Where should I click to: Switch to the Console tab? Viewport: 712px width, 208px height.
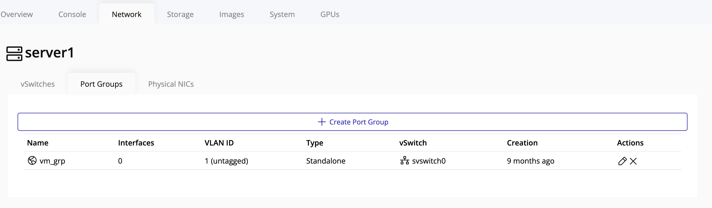tap(72, 14)
